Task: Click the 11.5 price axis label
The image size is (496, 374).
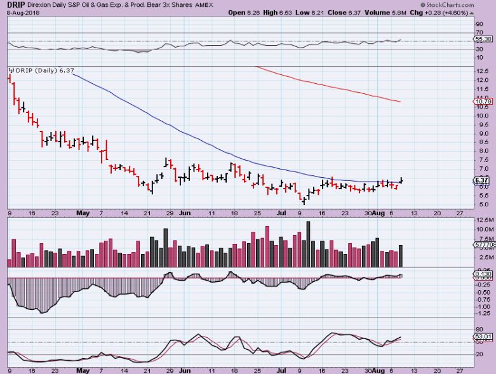Action: click(483, 89)
